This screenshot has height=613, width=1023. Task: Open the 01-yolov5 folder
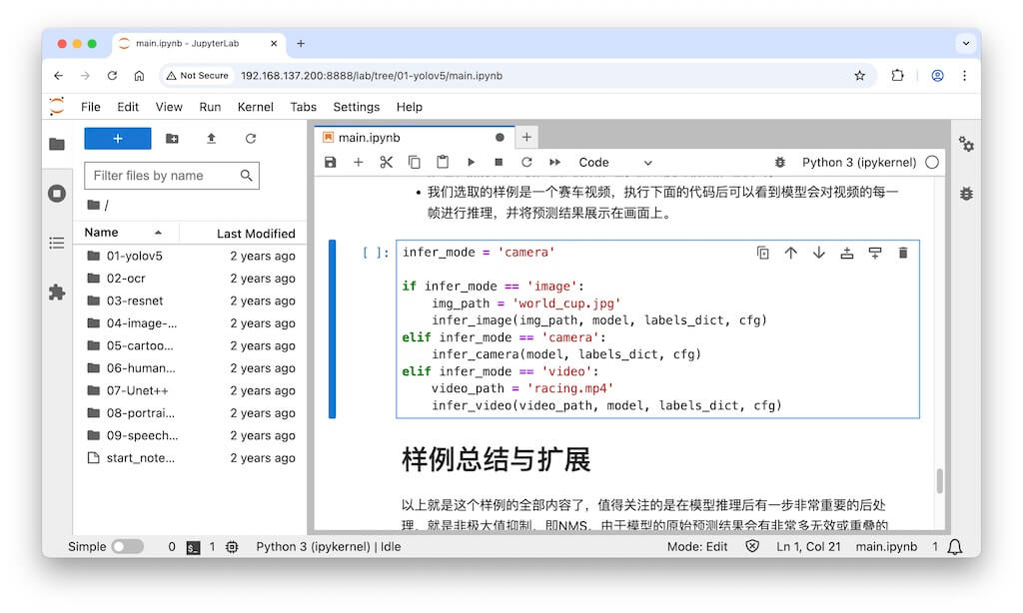click(x=134, y=256)
